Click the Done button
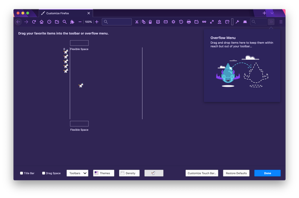Screen dimensions: 299x198 (x=267, y=173)
